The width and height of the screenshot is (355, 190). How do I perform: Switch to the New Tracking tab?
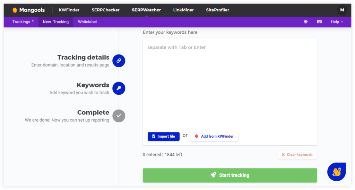56,22
